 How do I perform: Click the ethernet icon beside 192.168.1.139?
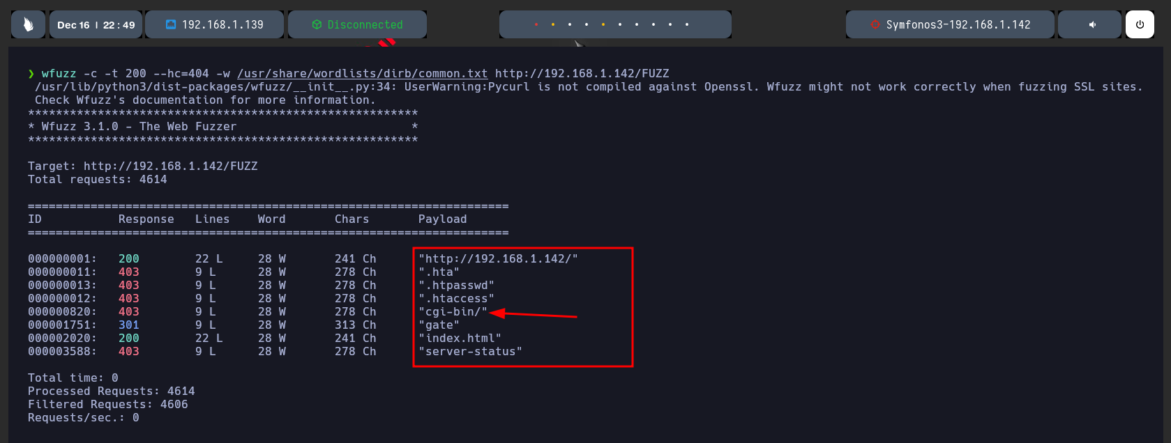171,24
